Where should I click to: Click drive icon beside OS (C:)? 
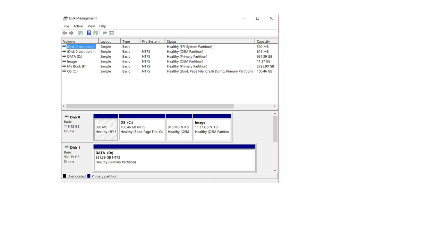coord(64,71)
